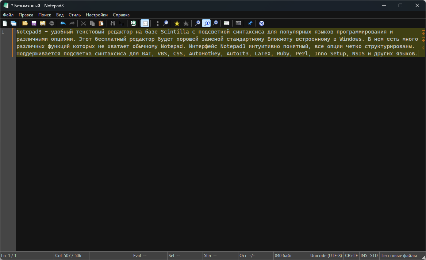
Task: Click the zoom in magnifier icon
Action: pos(197,23)
